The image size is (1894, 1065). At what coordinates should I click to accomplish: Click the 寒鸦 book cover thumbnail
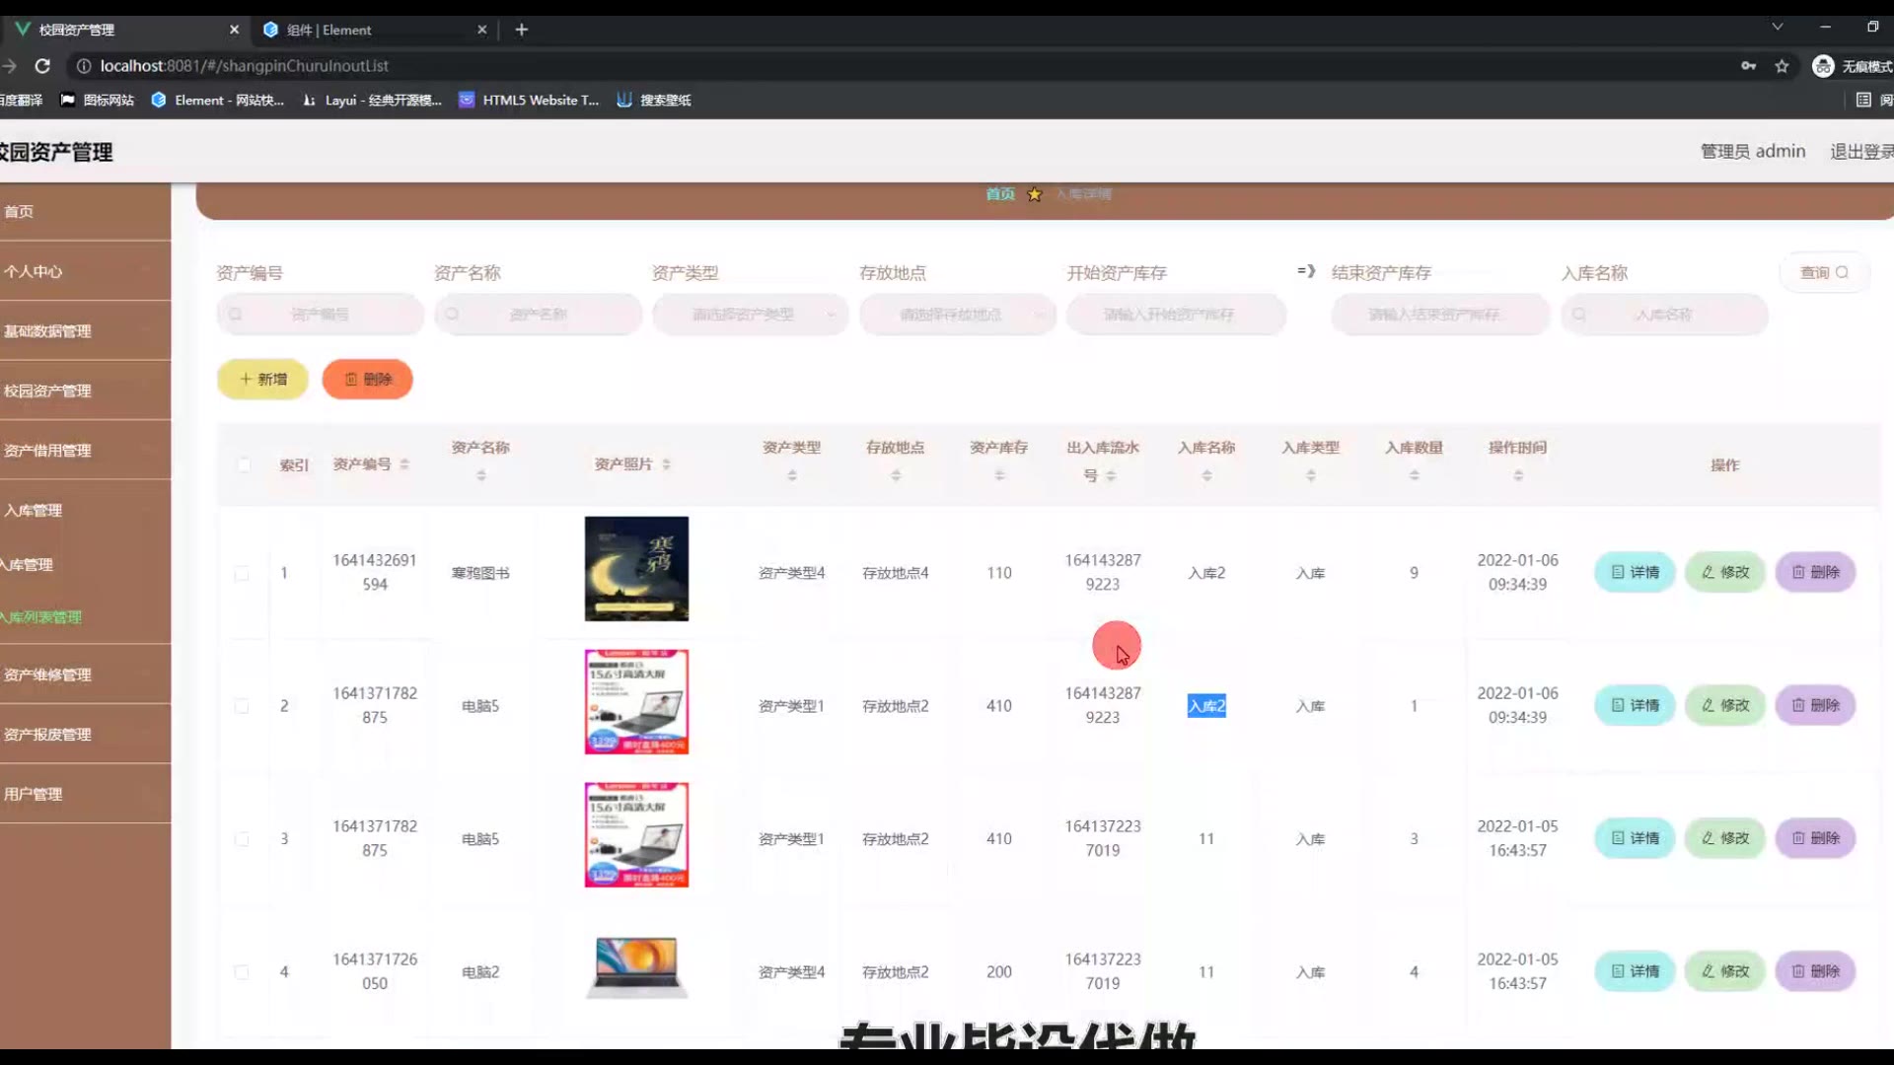click(x=636, y=569)
